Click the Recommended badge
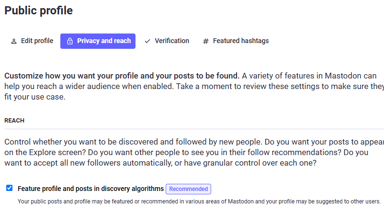 pyautogui.click(x=188, y=189)
